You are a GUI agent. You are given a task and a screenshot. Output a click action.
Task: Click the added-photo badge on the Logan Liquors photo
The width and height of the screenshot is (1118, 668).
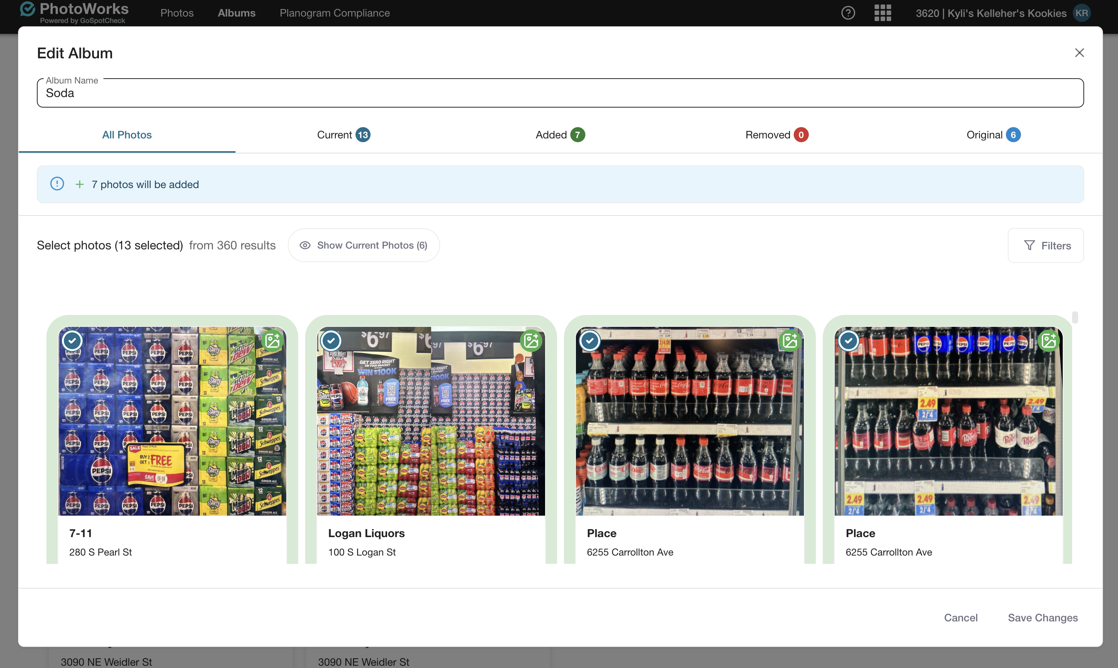coord(531,341)
